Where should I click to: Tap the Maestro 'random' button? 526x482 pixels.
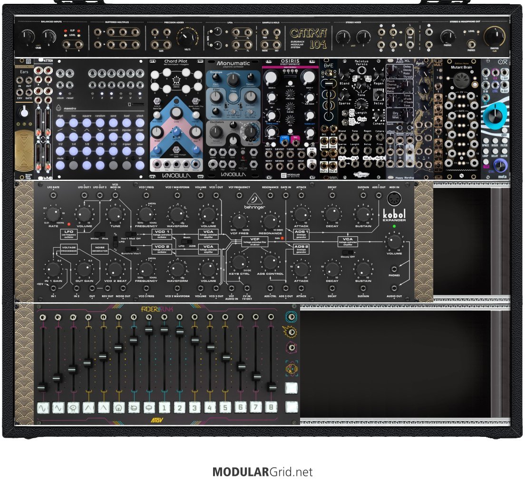click(100, 123)
